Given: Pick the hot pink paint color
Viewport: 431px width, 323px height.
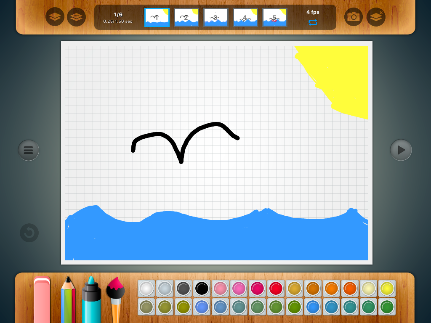Looking at the screenshot, I should tap(239, 289).
